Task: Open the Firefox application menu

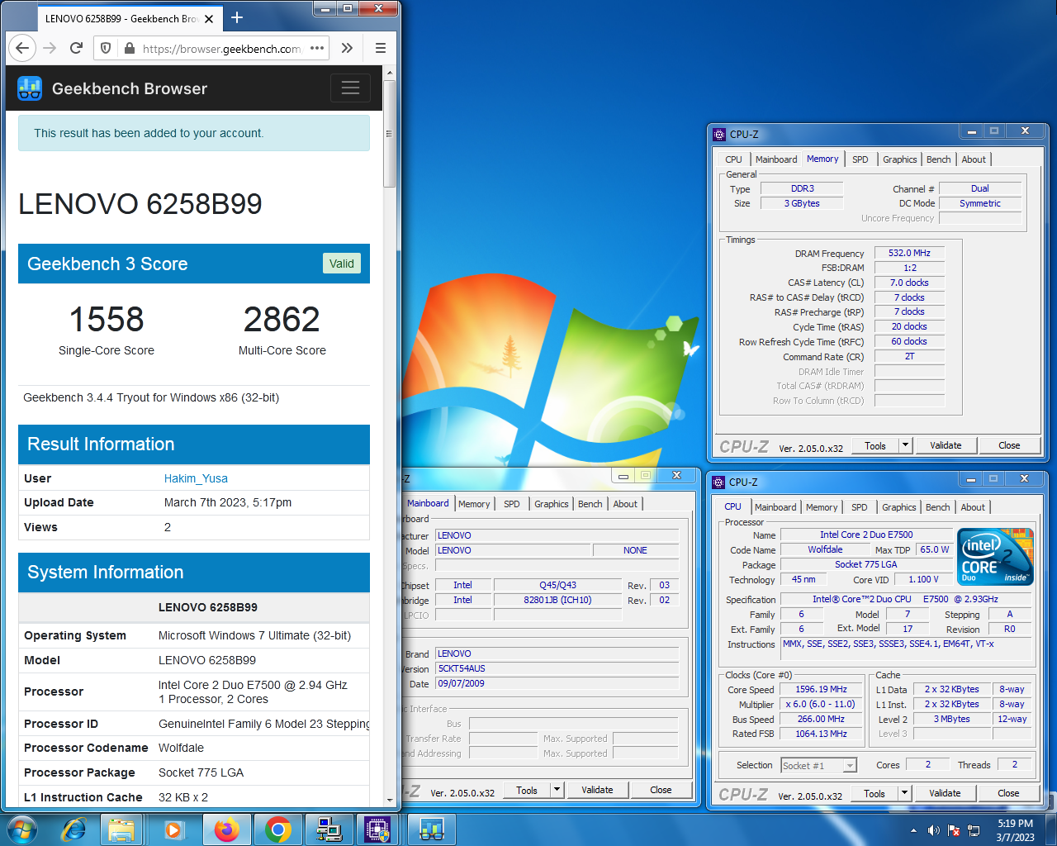Action: (381, 48)
